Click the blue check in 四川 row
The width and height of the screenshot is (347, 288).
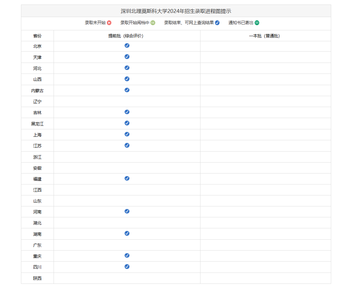coord(127,267)
